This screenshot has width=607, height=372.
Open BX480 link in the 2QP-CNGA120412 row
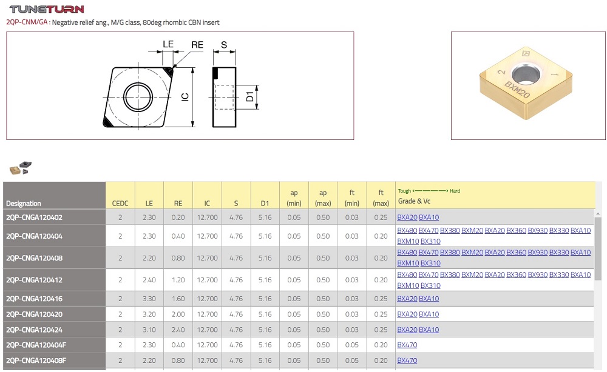pos(407,275)
